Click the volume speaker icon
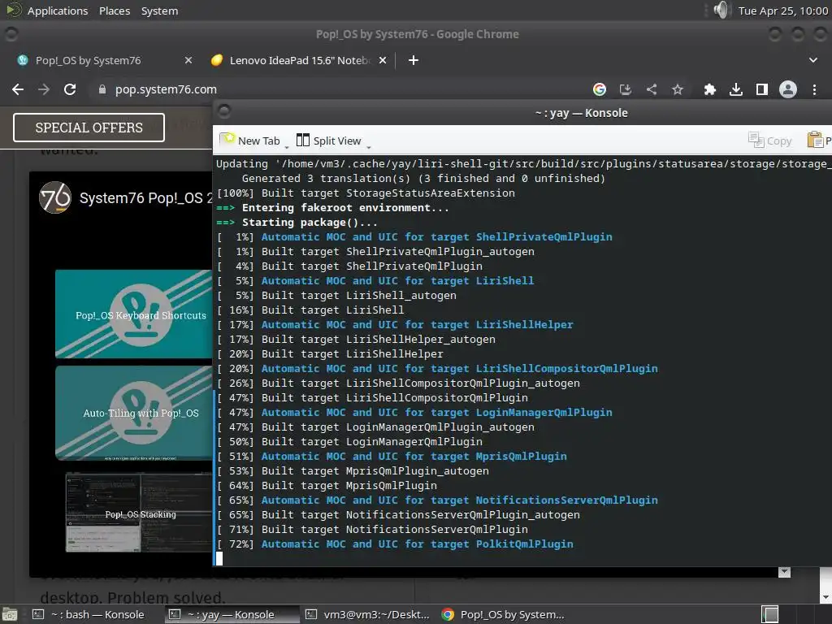The width and height of the screenshot is (832, 624). click(721, 10)
